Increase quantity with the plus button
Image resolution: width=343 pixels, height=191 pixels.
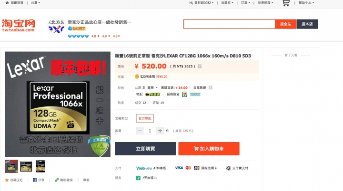(160, 131)
